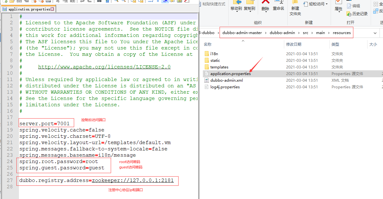
Task: Click the XML 文档 type cell
Action: coord(340,80)
